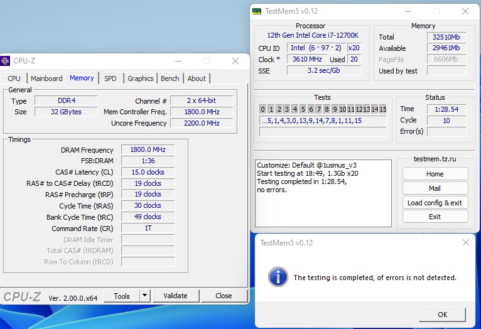Click the DDR4 Type value field
The image size is (481, 329).
pyautogui.click(x=67, y=100)
